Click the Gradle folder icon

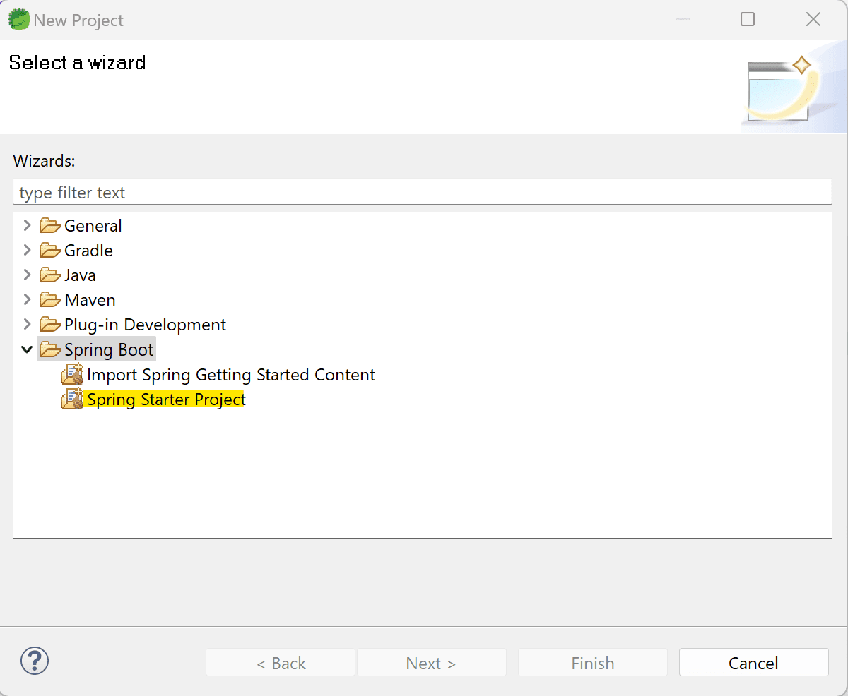[48, 250]
